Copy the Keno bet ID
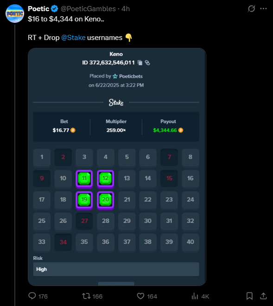 [140, 63]
